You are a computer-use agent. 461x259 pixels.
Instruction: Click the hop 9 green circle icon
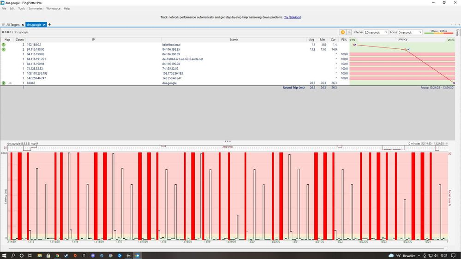pos(4,83)
